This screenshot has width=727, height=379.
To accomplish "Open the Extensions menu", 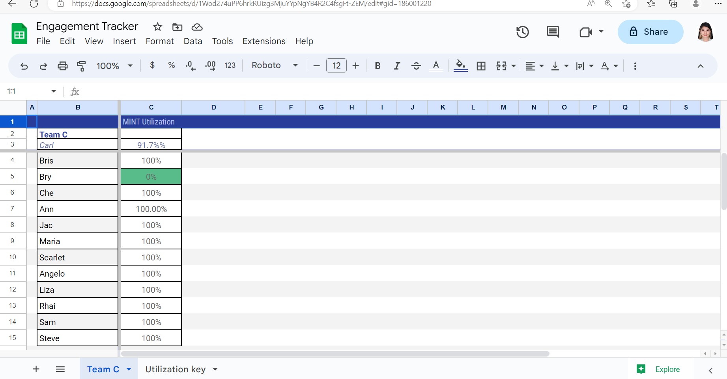I will (x=264, y=41).
